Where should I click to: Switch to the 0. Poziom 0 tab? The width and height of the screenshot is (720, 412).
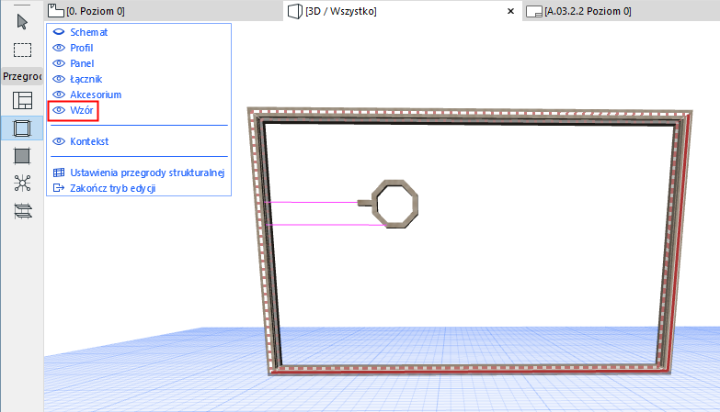coord(164,10)
